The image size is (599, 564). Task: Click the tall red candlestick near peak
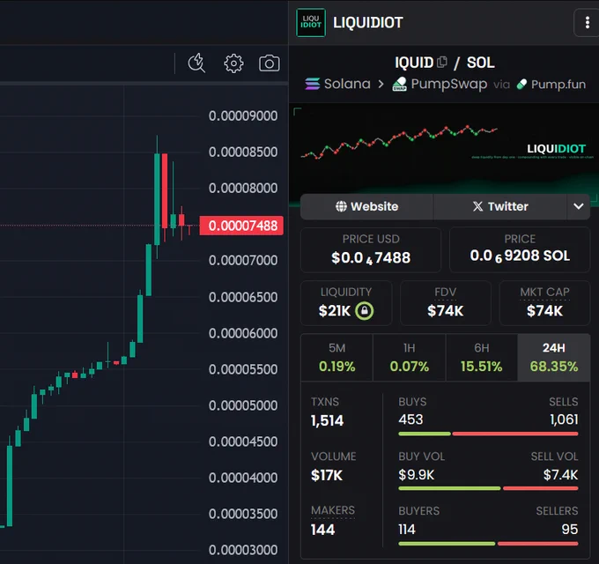(x=165, y=191)
